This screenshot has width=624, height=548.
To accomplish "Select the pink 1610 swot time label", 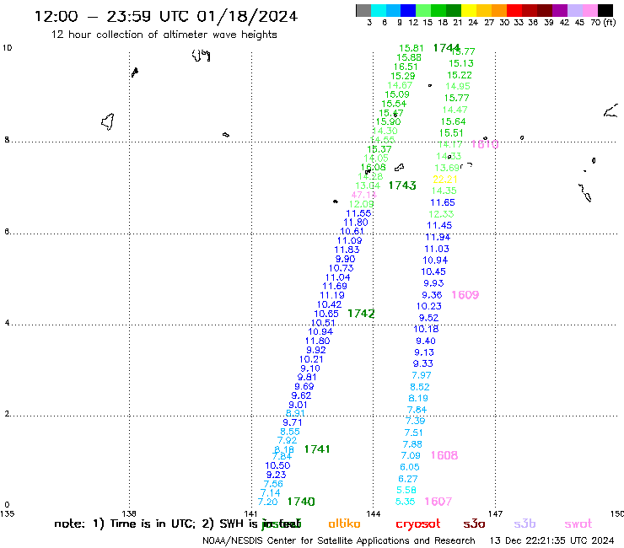I will (485, 144).
